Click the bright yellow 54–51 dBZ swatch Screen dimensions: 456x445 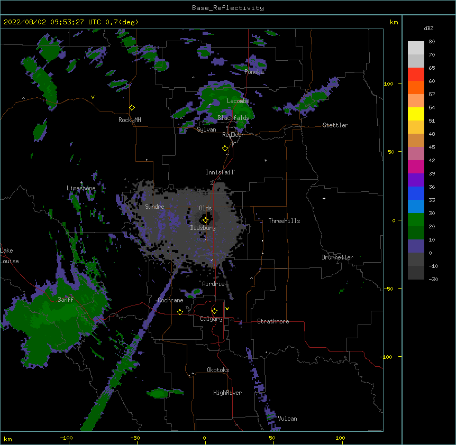[x=416, y=114]
